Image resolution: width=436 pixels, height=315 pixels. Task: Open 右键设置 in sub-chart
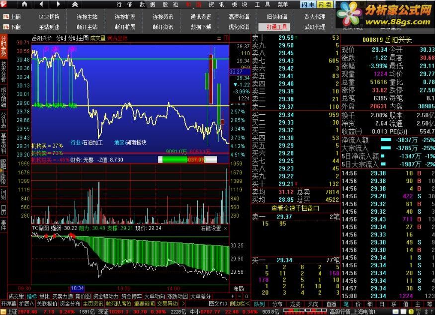(211, 229)
